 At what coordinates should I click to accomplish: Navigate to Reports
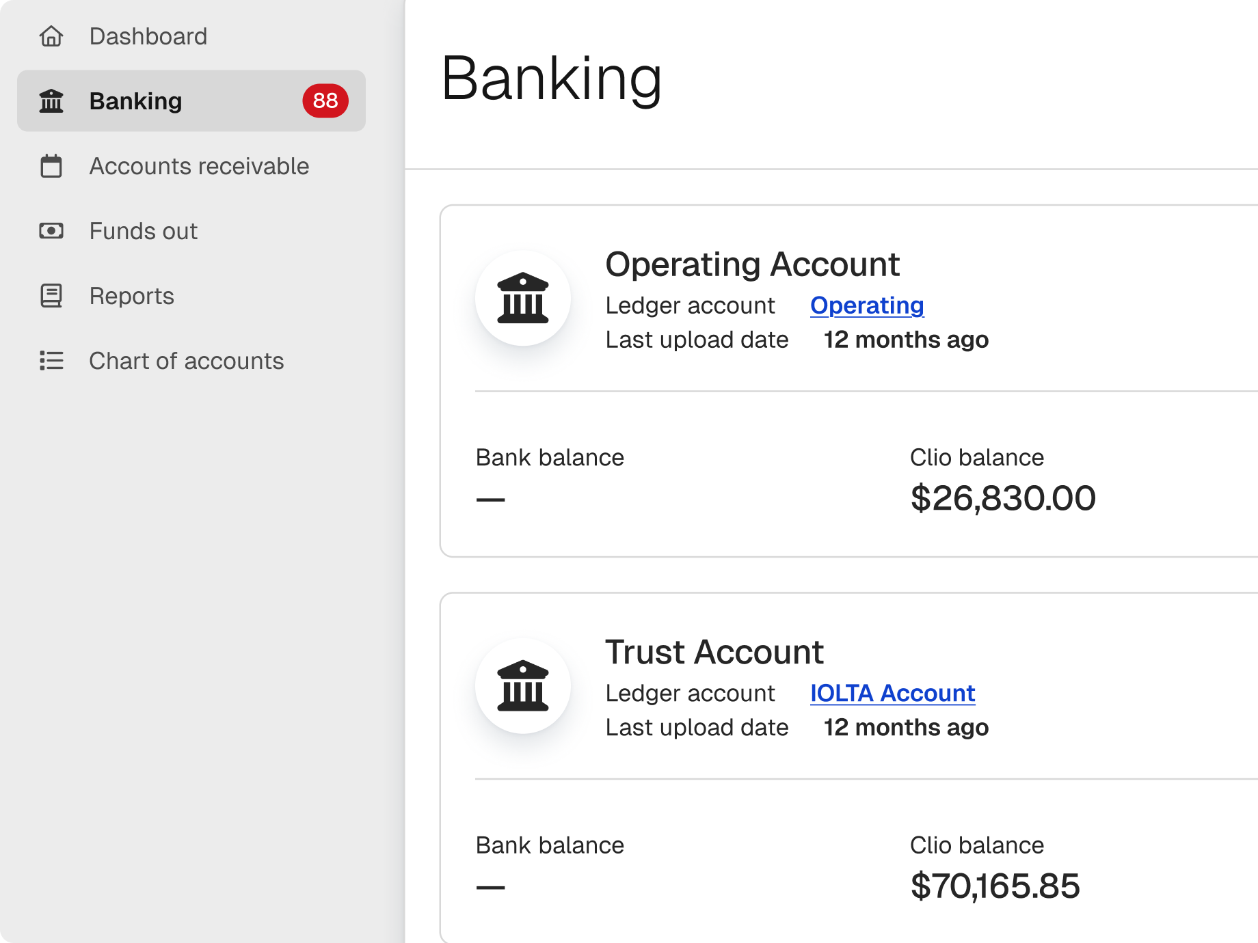191,296
